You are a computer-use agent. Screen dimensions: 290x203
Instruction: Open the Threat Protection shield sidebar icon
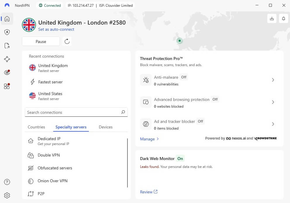tap(7, 32)
